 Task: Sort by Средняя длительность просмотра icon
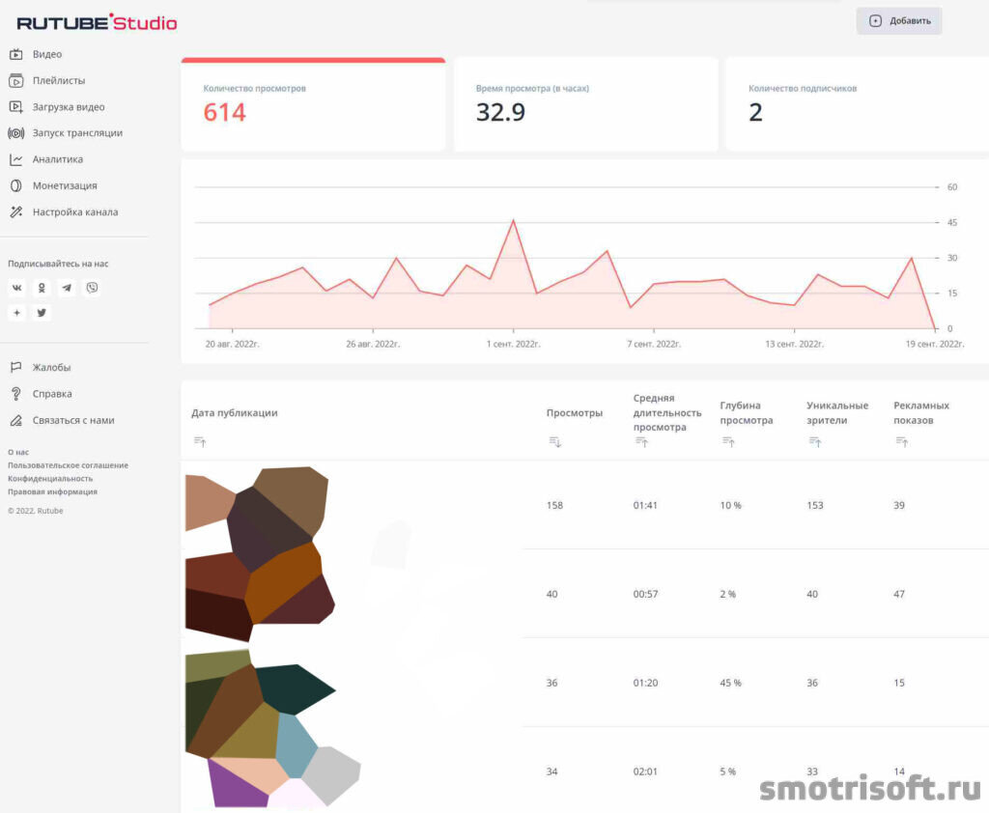tap(641, 441)
